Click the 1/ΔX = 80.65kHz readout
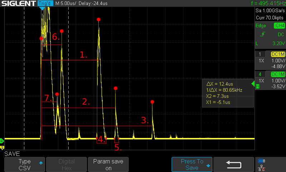 (x=224, y=90)
